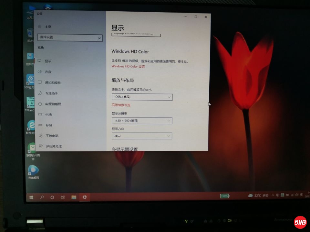Click the Home (主页) icon in Settings
Viewport: 310px width, 232px height.
pyautogui.click(x=39, y=27)
